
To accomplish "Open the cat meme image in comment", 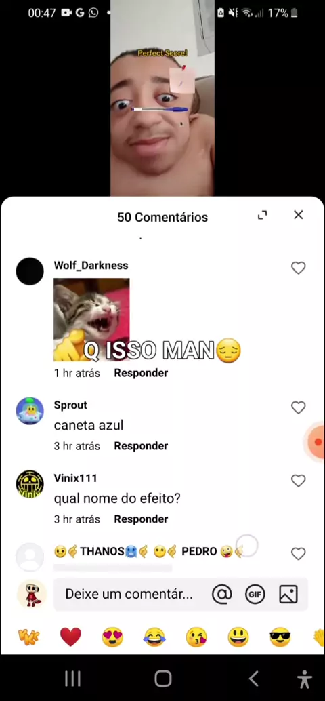I will (91, 319).
